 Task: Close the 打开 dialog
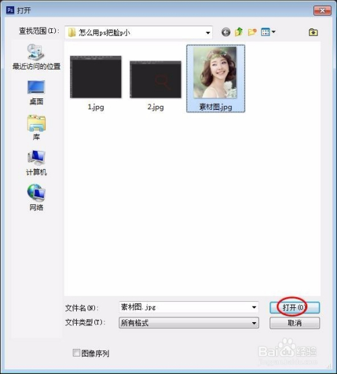pyautogui.click(x=322, y=11)
